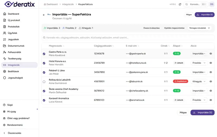Click the #superfaktura breadcrumb
This screenshot has width=217, height=137.
85,4
